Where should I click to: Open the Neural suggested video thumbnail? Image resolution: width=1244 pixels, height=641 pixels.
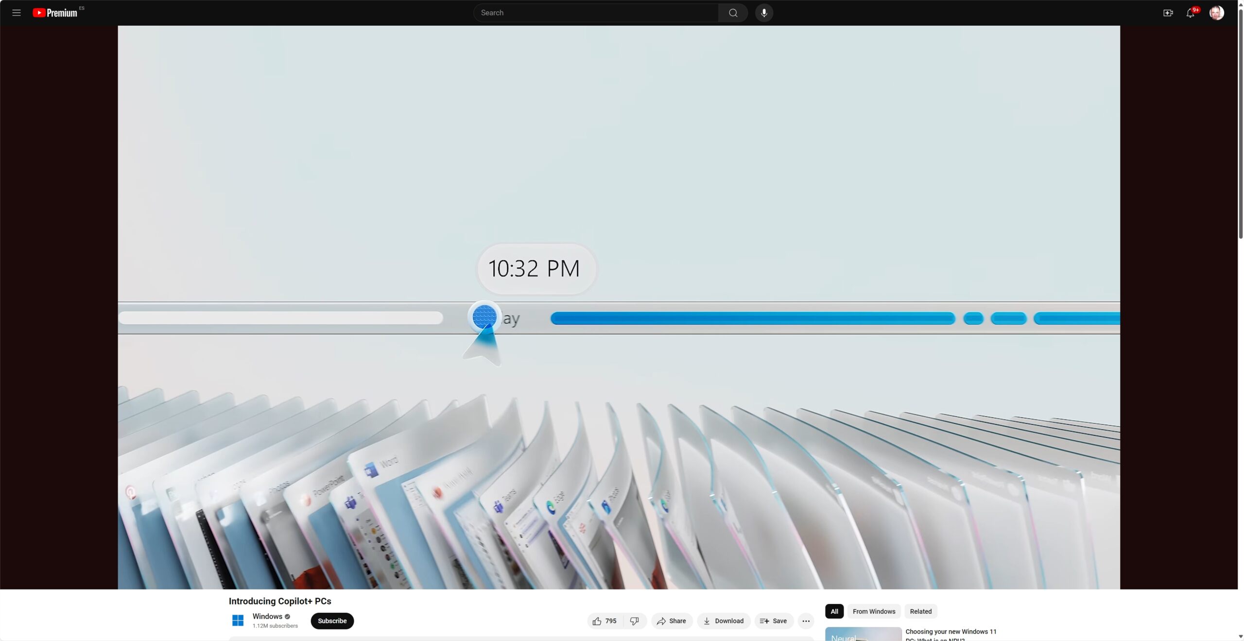[x=863, y=634]
